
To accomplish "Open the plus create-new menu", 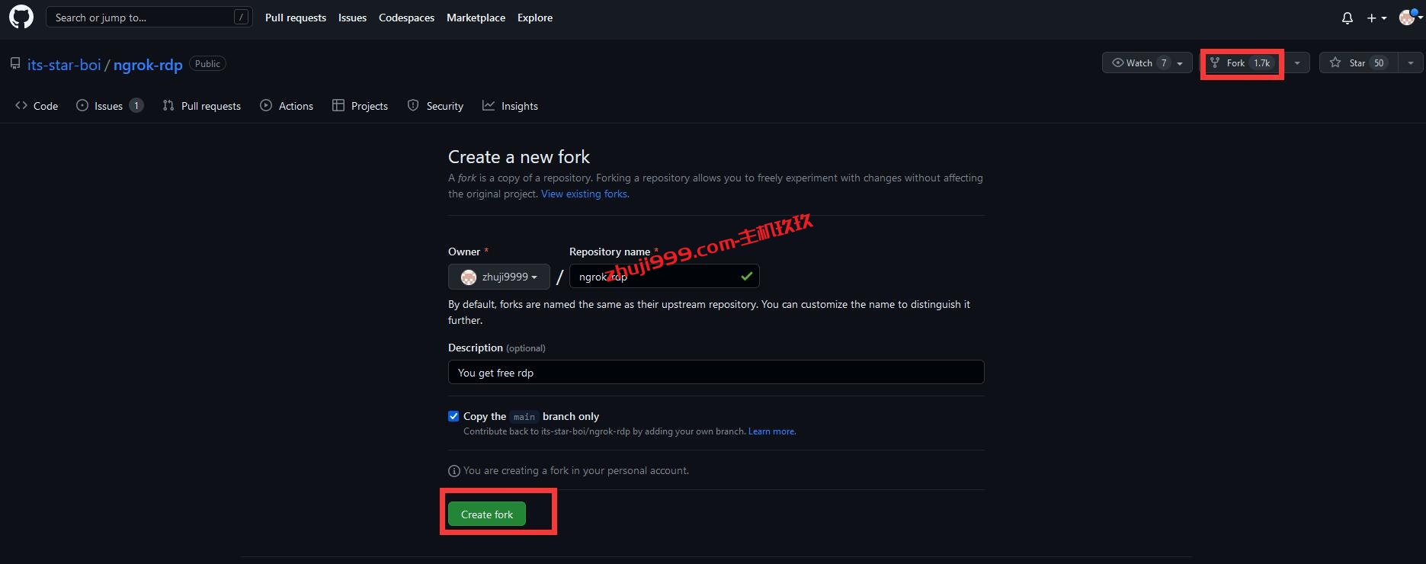I will tap(1376, 18).
